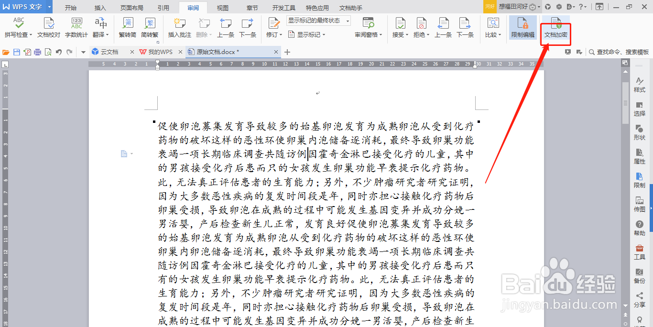Image resolution: width=653 pixels, height=327 pixels.
Task: Expand the 审阅窗格 dropdown arrow
Action: click(x=381, y=35)
